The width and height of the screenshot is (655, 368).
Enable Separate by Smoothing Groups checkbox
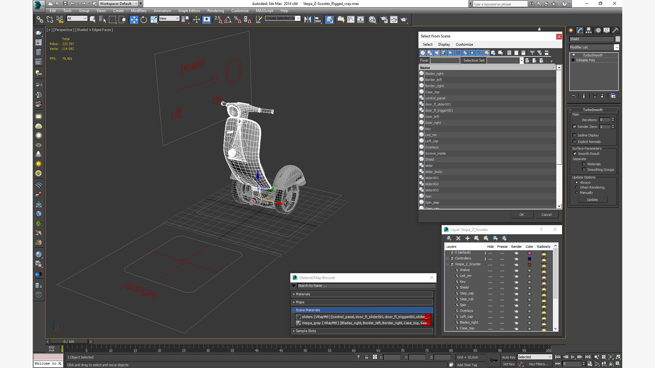pyautogui.click(x=584, y=170)
